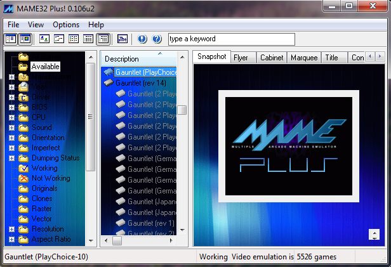Switch to the Cabinet tab
Viewport: 391px width, 267px height.
click(x=272, y=58)
